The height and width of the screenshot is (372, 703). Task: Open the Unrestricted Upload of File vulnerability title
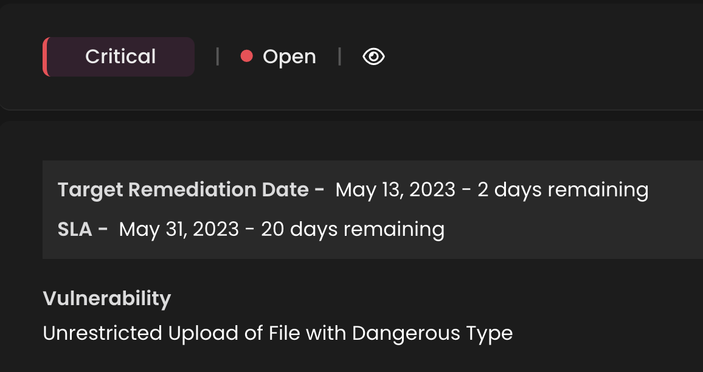click(x=277, y=333)
